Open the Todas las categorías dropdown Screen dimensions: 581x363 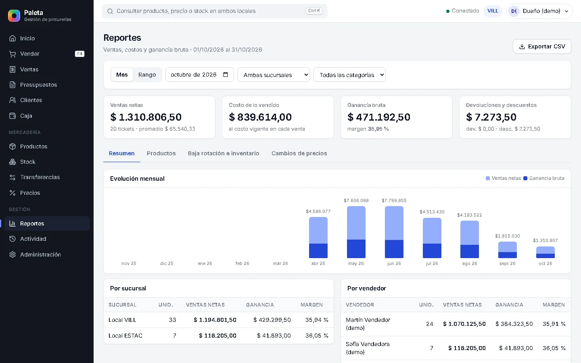(x=349, y=75)
